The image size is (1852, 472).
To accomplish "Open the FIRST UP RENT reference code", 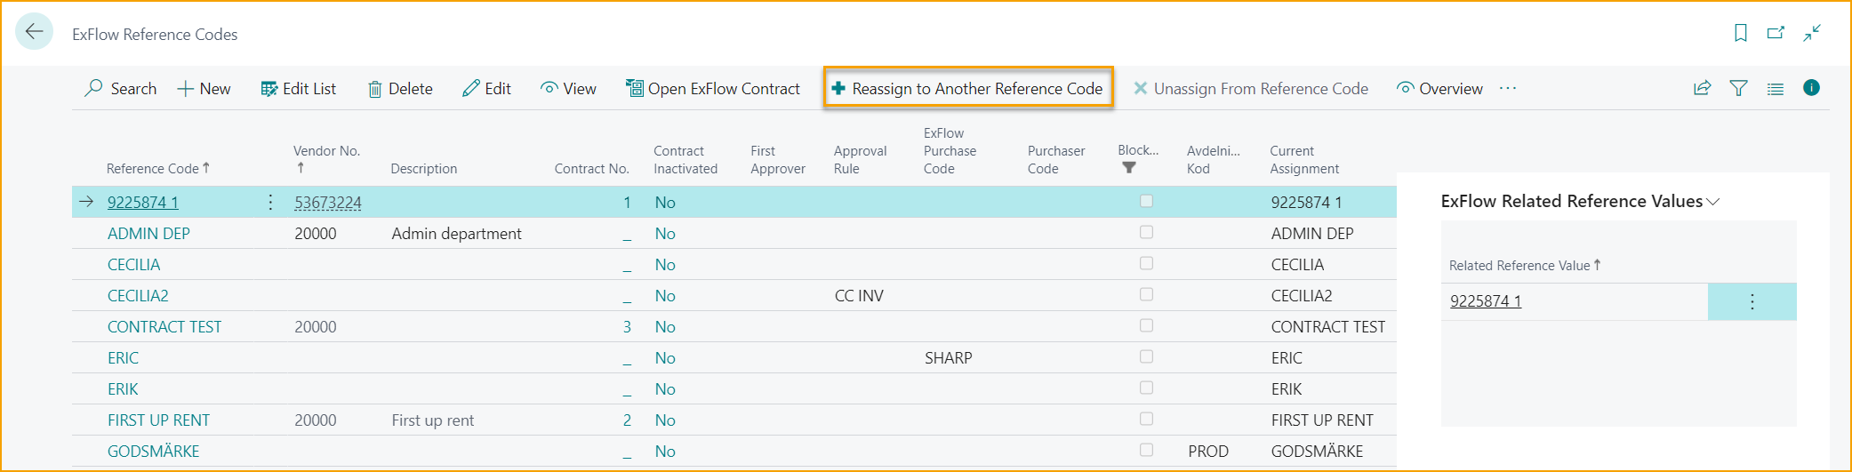I will tap(158, 420).
